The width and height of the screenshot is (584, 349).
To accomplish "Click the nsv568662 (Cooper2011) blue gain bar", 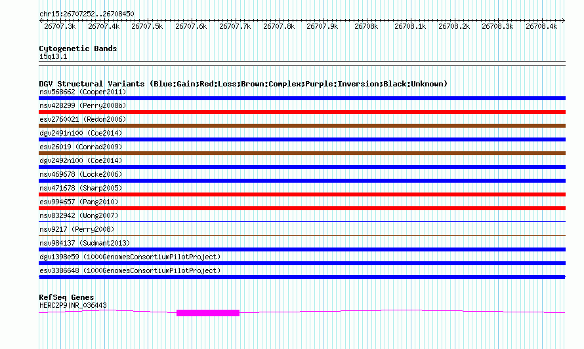I will pos(302,98).
